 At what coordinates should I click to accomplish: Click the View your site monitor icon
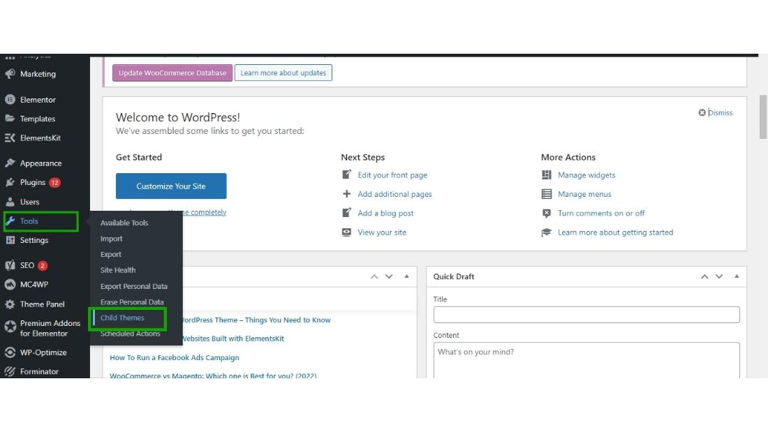346,232
